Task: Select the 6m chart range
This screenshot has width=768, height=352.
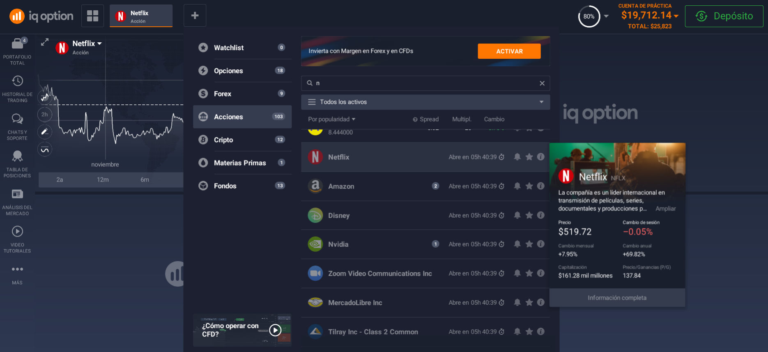Action: tap(145, 180)
